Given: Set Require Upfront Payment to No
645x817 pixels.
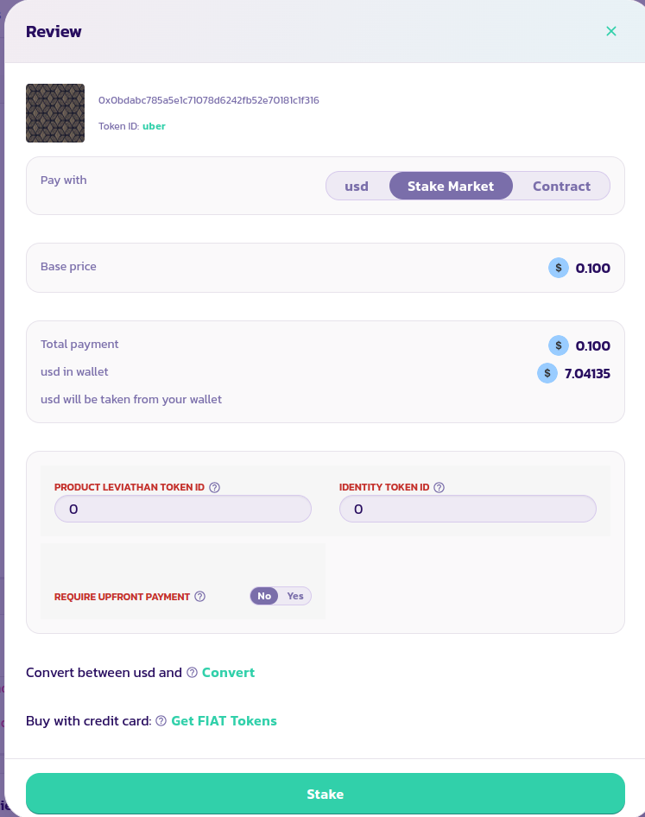Looking at the screenshot, I should (x=264, y=596).
